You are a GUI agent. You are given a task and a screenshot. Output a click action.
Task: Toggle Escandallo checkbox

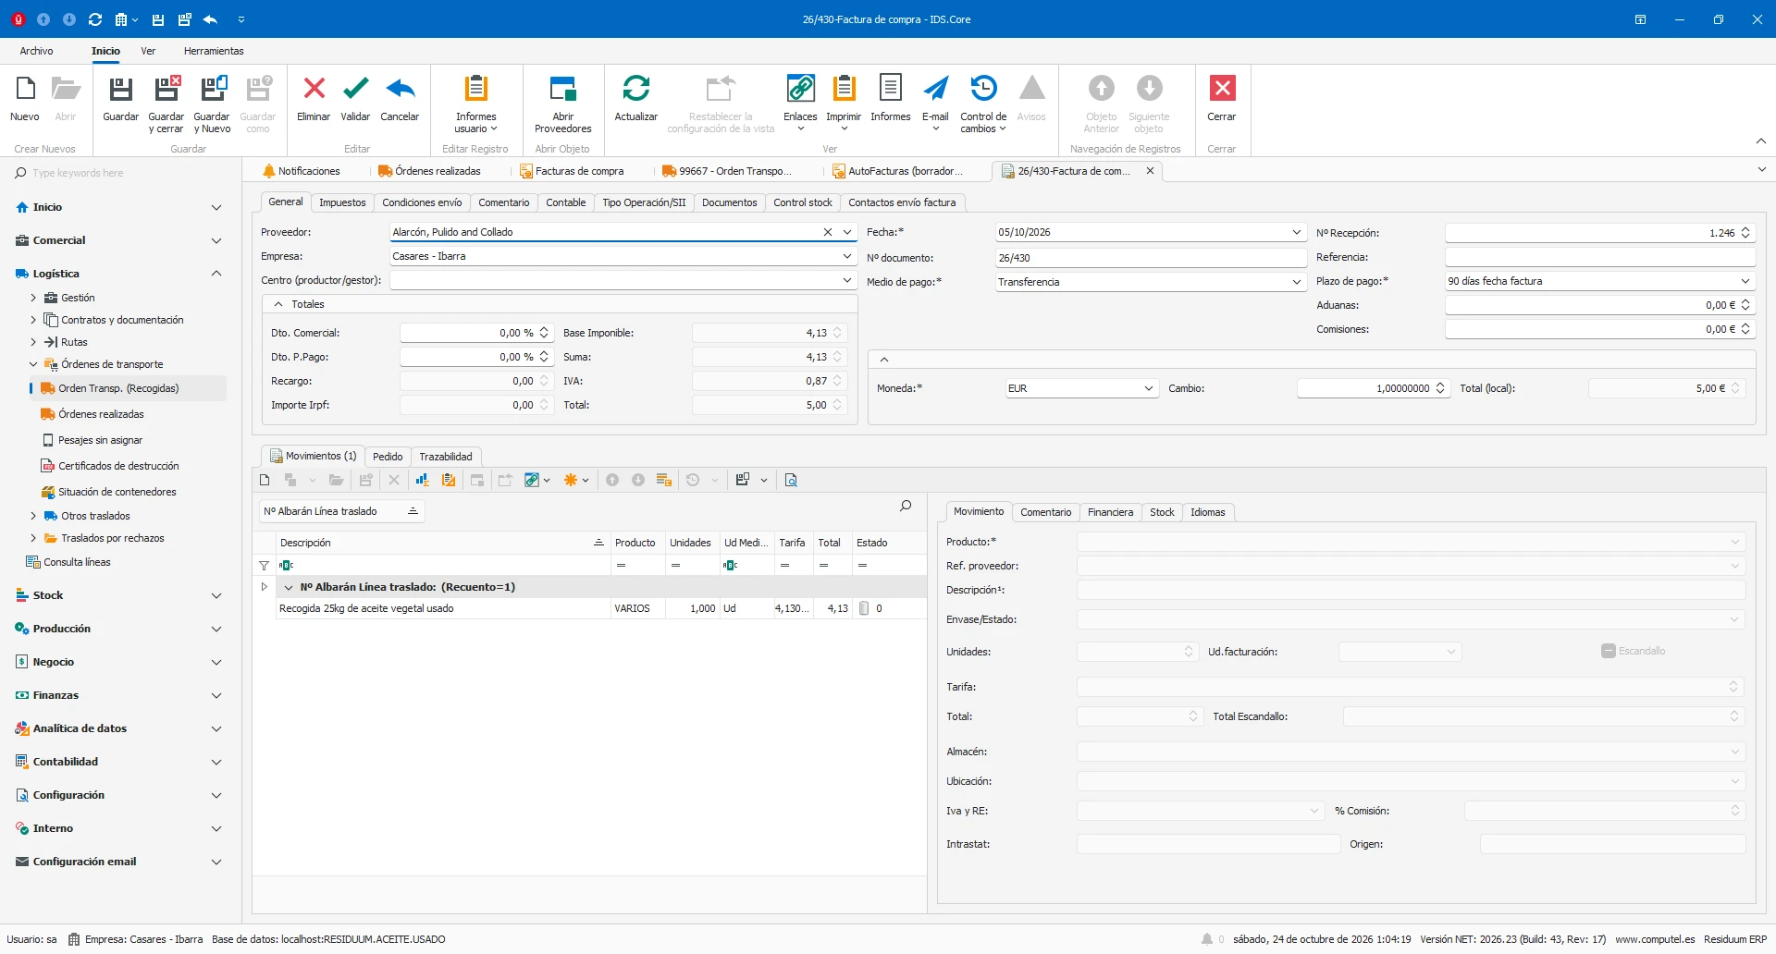click(1608, 651)
